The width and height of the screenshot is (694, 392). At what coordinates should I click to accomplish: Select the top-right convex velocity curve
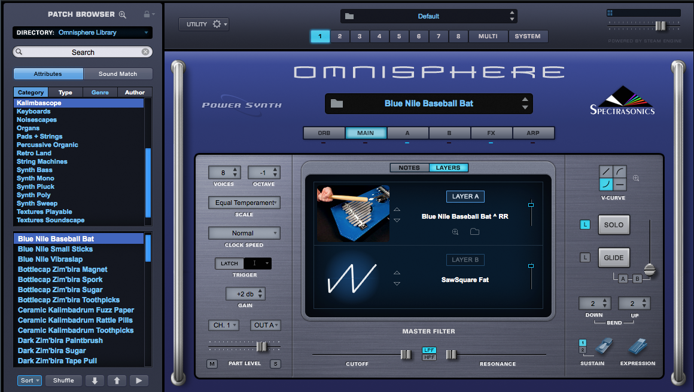[x=620, y=172]
